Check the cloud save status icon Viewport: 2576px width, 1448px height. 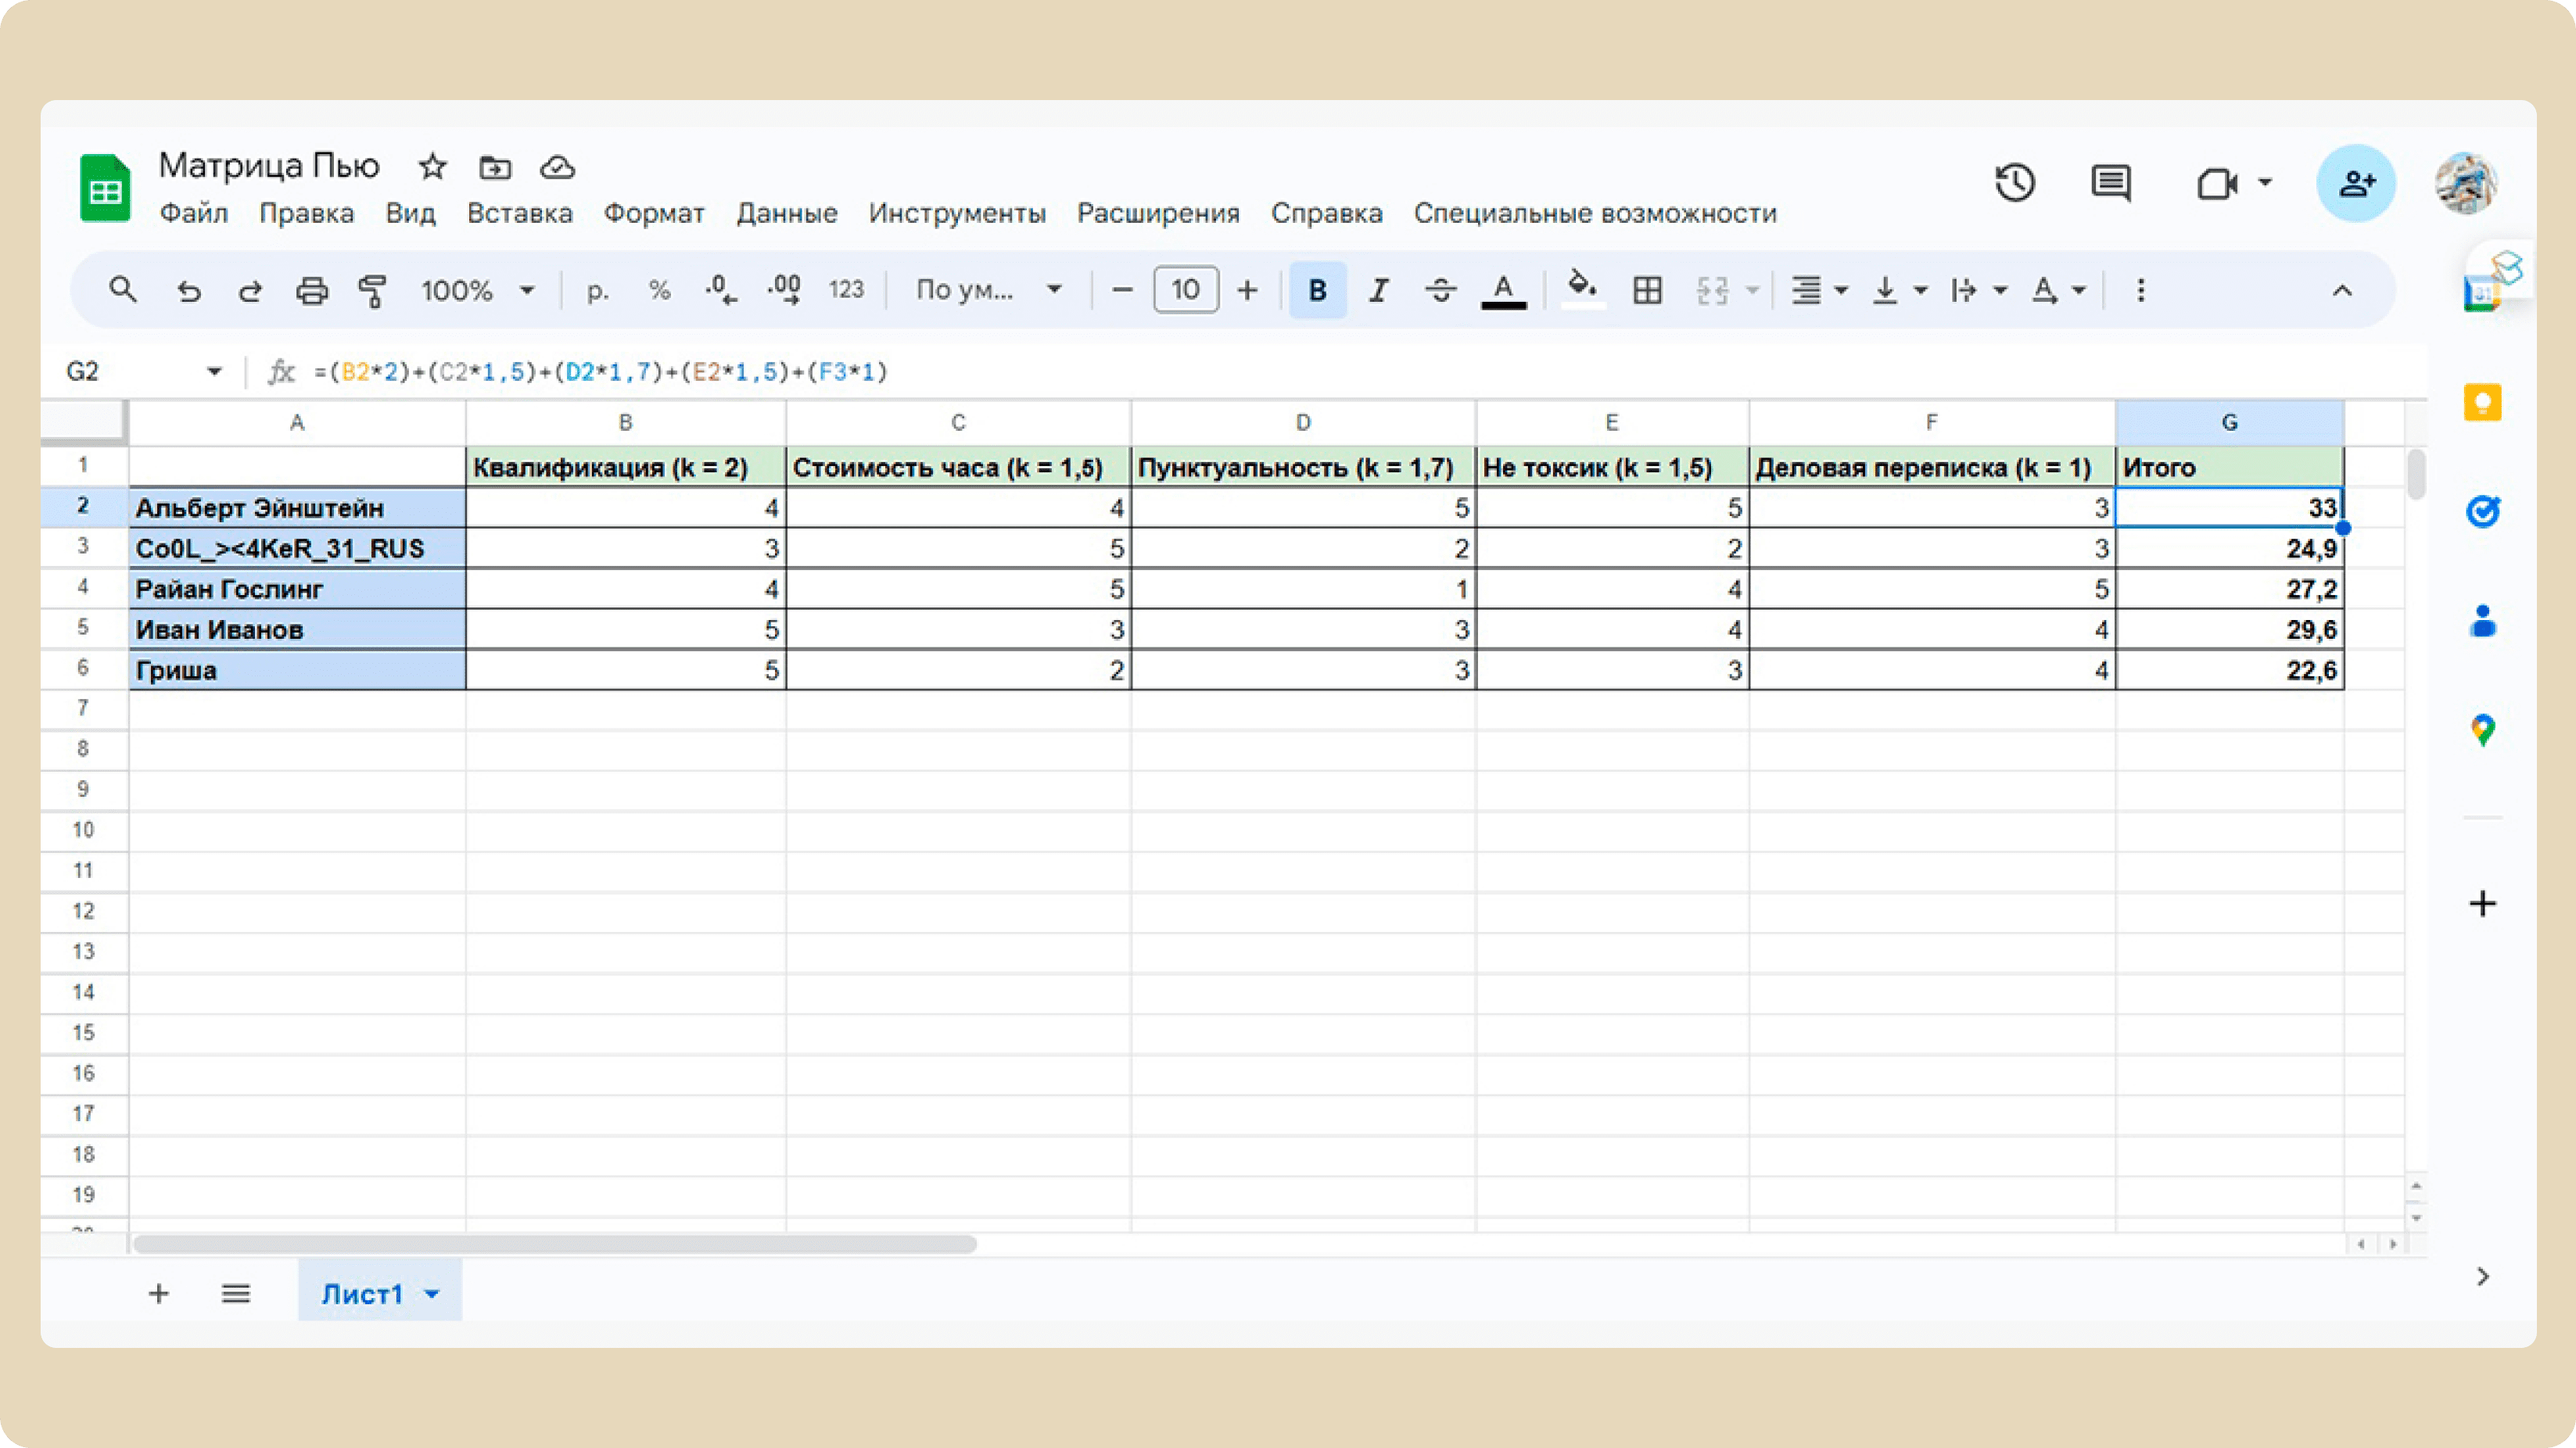[x=557, y=167]
